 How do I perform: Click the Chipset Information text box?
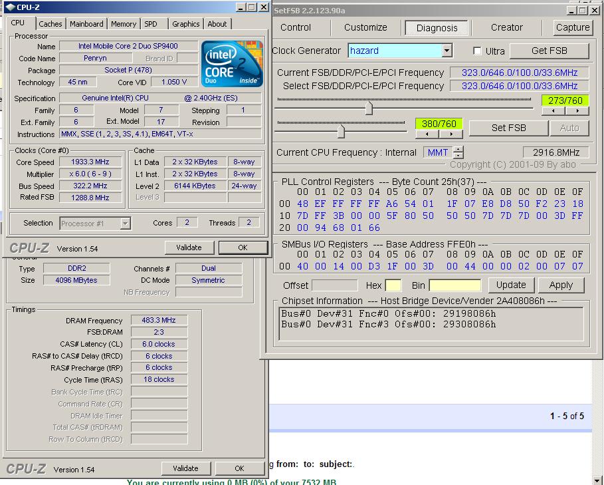click(x=431, y=323)
